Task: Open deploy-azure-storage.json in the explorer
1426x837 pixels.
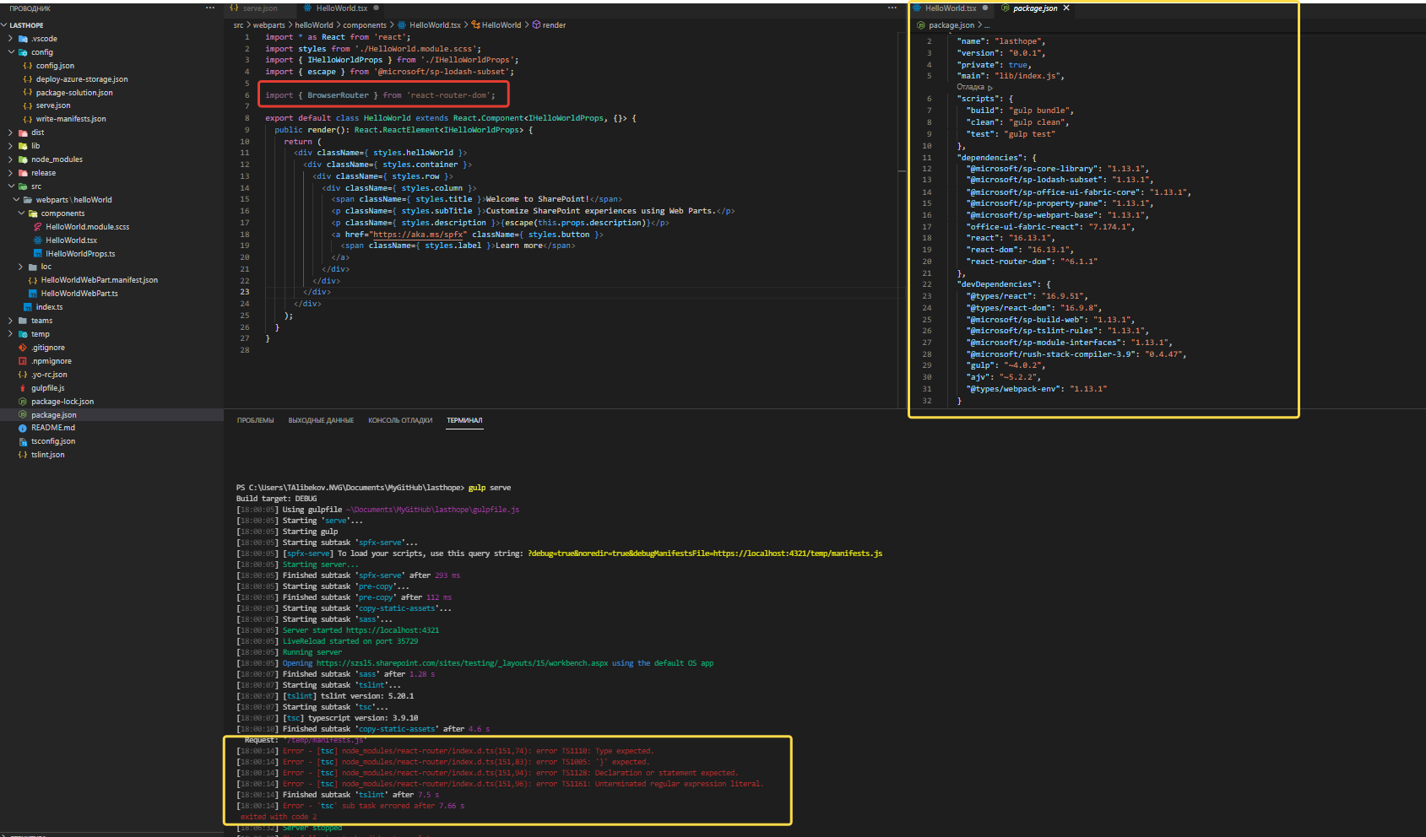Action: point(82,79)
